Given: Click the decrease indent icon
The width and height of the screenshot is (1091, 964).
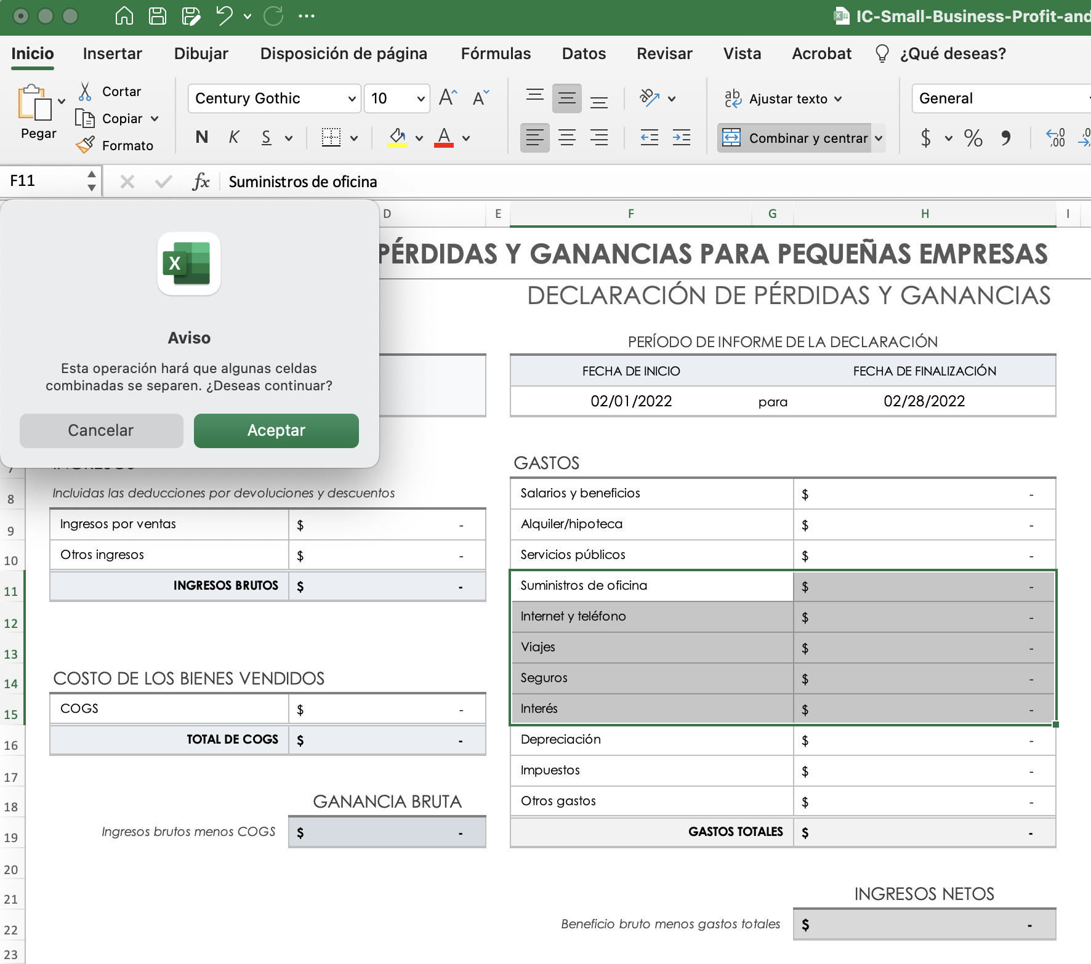Looking at the screenshot, I should pos(650,137).
